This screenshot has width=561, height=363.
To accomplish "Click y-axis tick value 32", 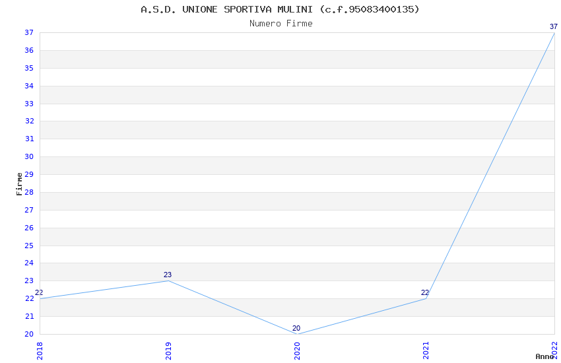I will click(29, 121).
